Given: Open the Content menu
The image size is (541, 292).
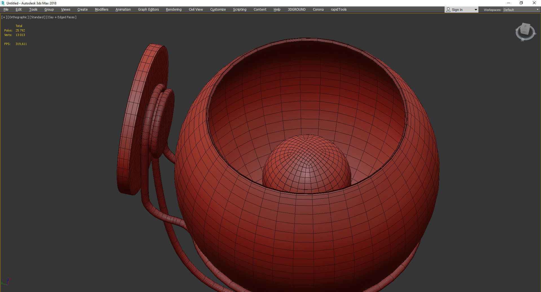Looking at the screenshot, I should [x=260, y=10].
